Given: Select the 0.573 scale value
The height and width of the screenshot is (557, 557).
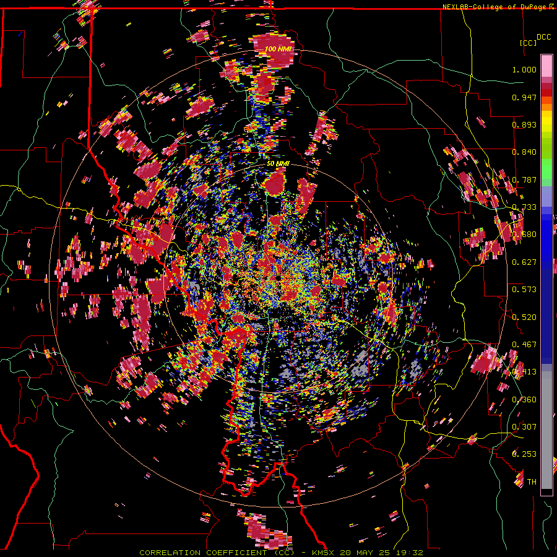Looking at the screenshot, I should (524, 290).
